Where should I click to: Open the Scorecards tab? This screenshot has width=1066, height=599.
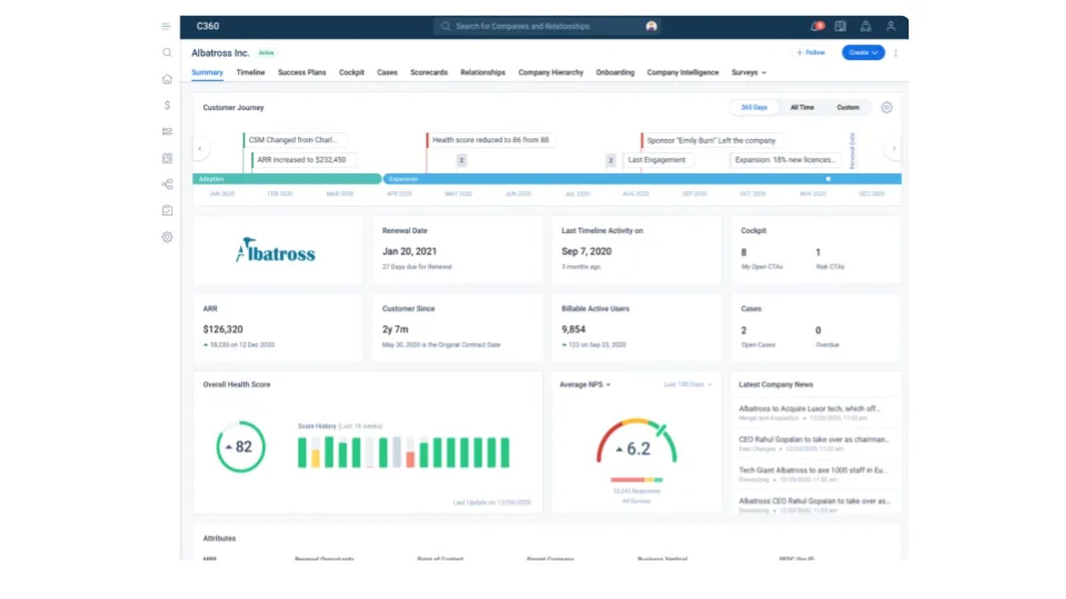(x=429, y=73)
